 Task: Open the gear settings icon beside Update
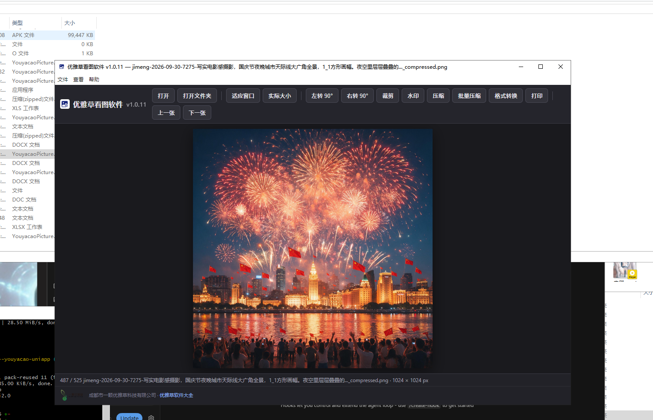151,417
